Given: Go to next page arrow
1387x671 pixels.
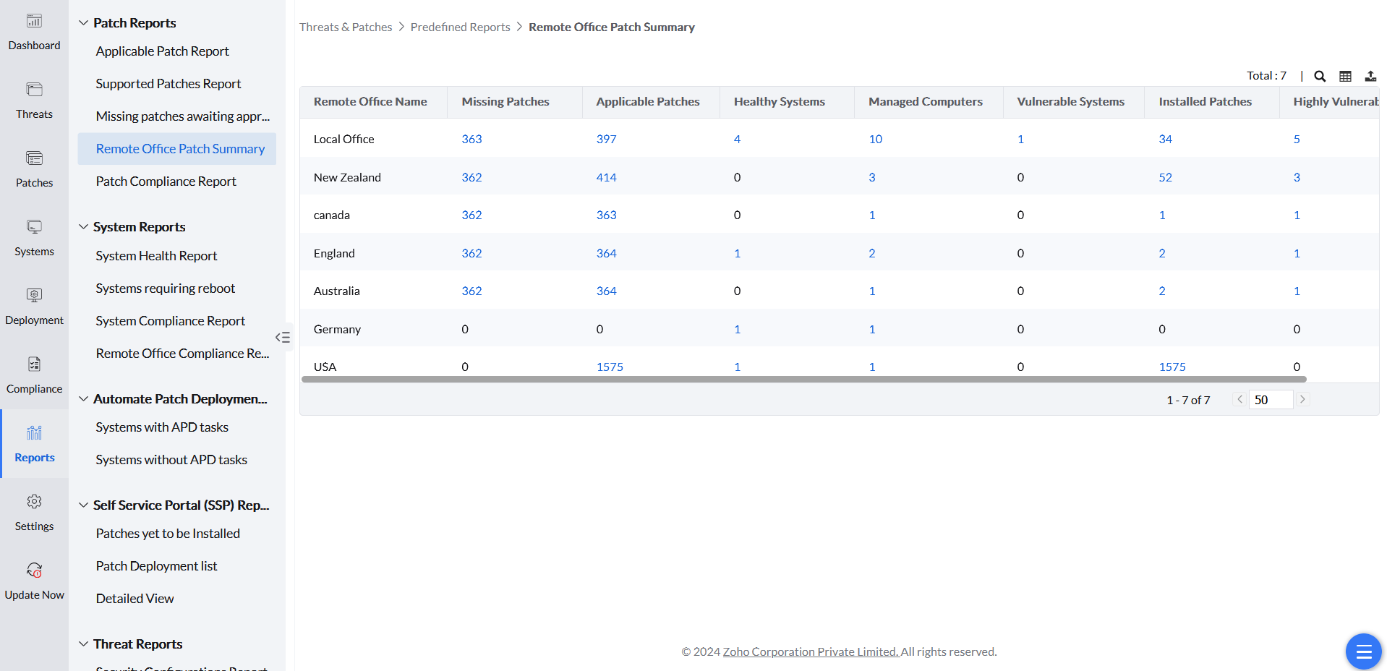Looking at the screenshot, I should 1302,399.
